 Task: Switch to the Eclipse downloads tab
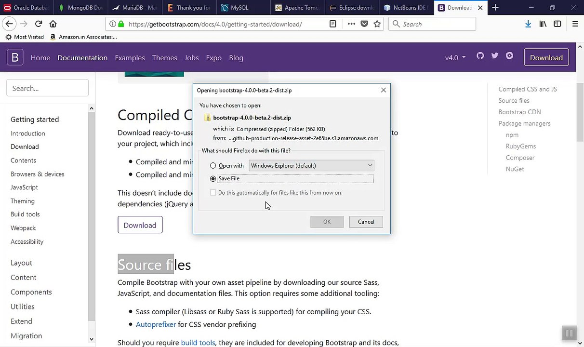click(352, 8)
